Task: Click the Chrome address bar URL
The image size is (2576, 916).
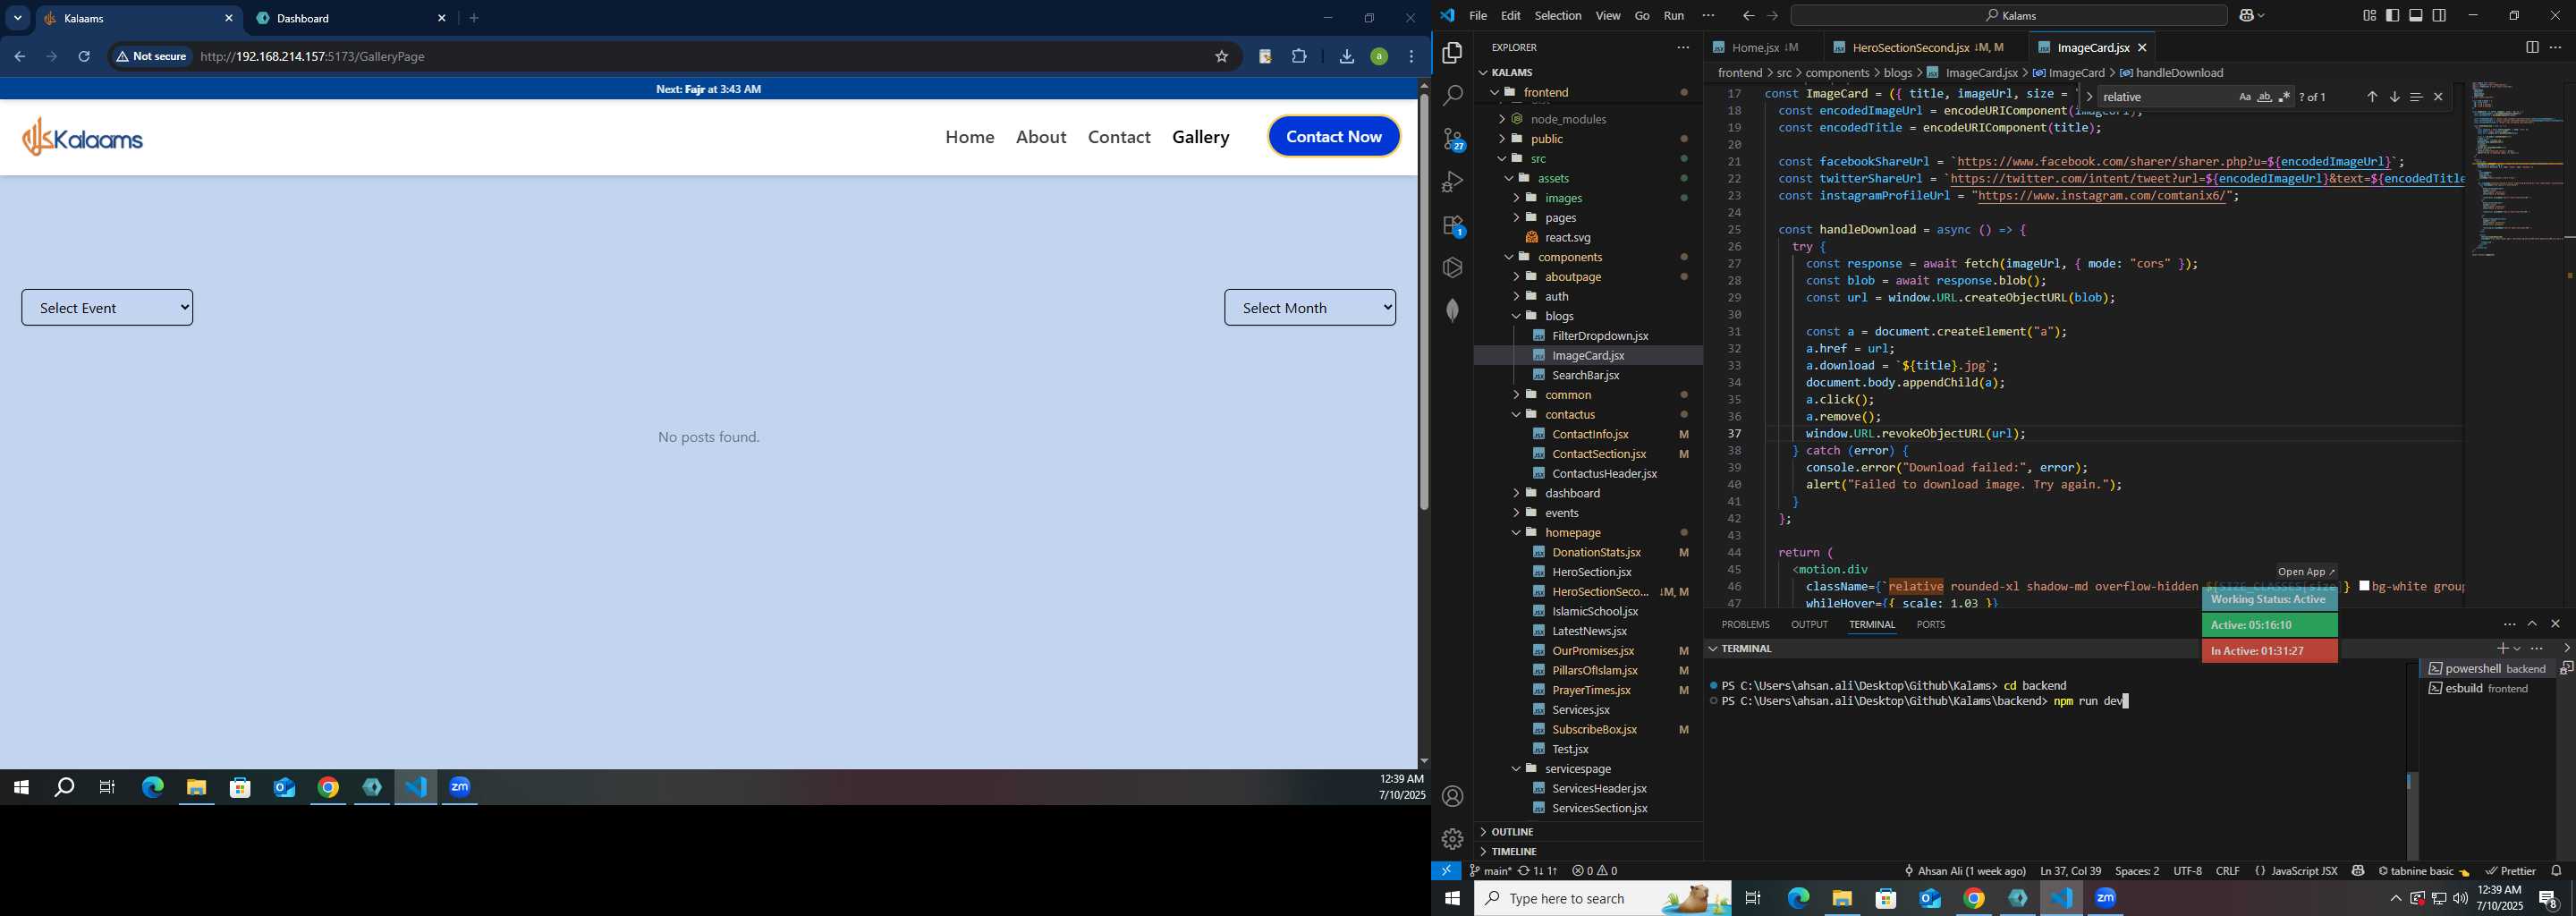Action: (x=313, y=57)
